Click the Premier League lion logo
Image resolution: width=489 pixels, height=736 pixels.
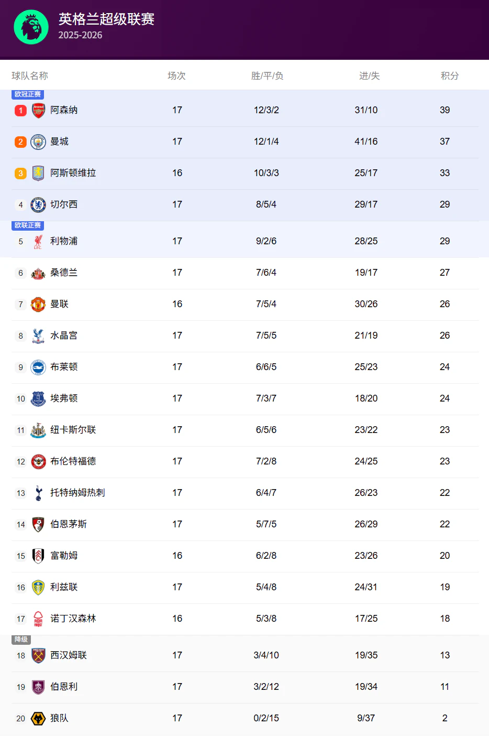pos(31,27)
